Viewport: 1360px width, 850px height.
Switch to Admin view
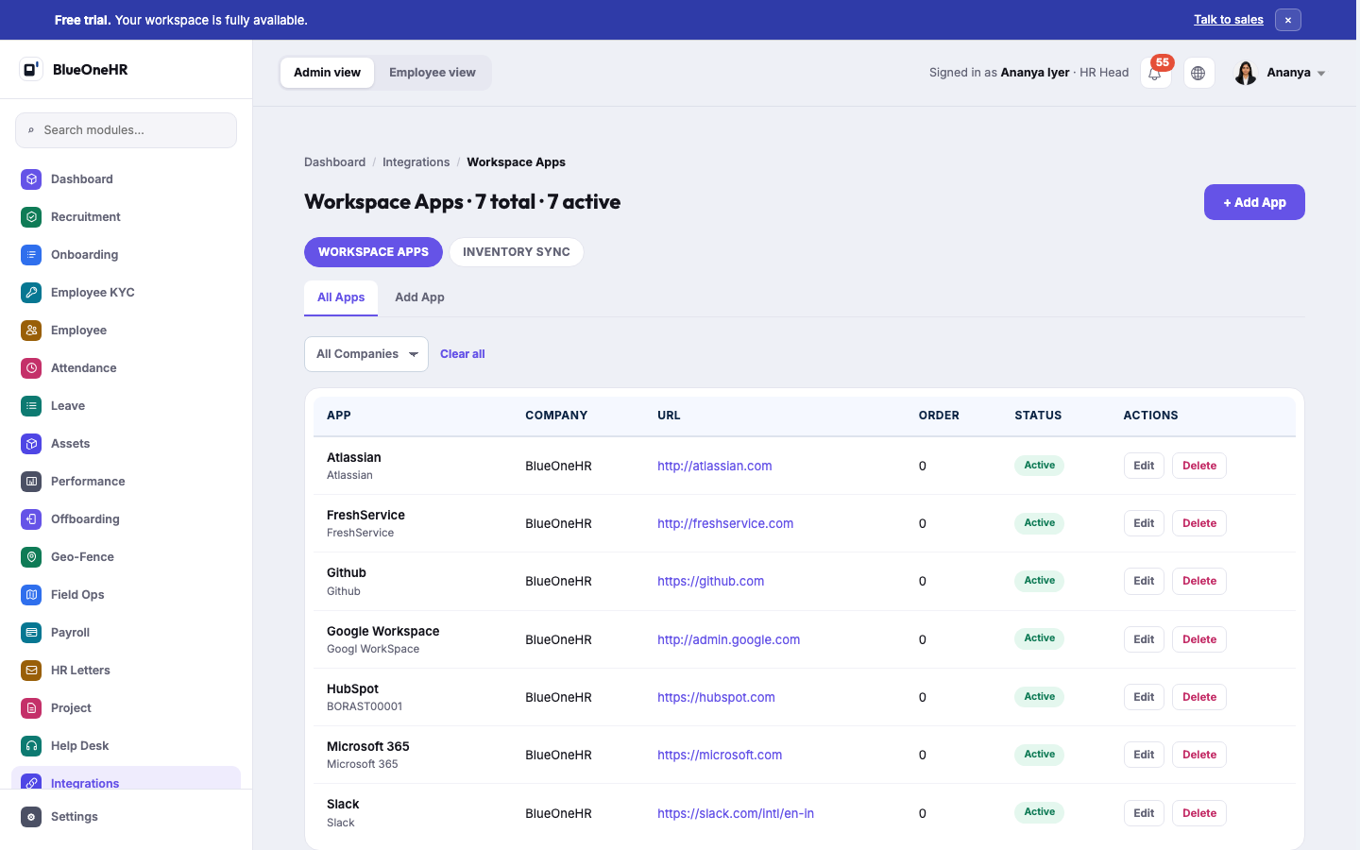tap(327, 73)
